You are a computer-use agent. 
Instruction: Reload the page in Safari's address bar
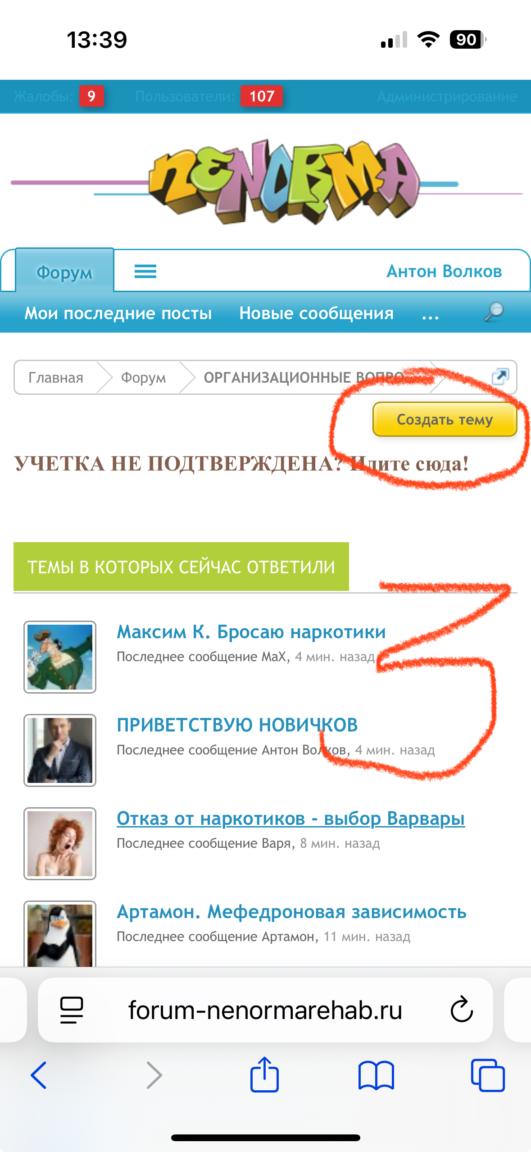462,1010
